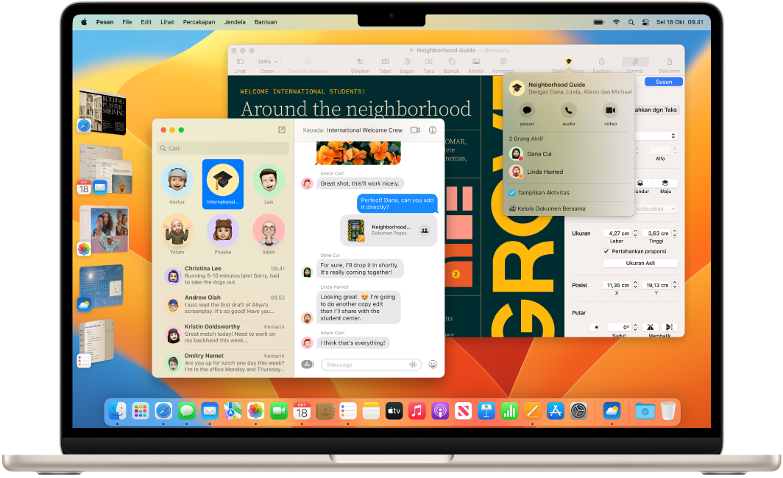Open compose new message icon in Messages

click(x=282, y=130)
